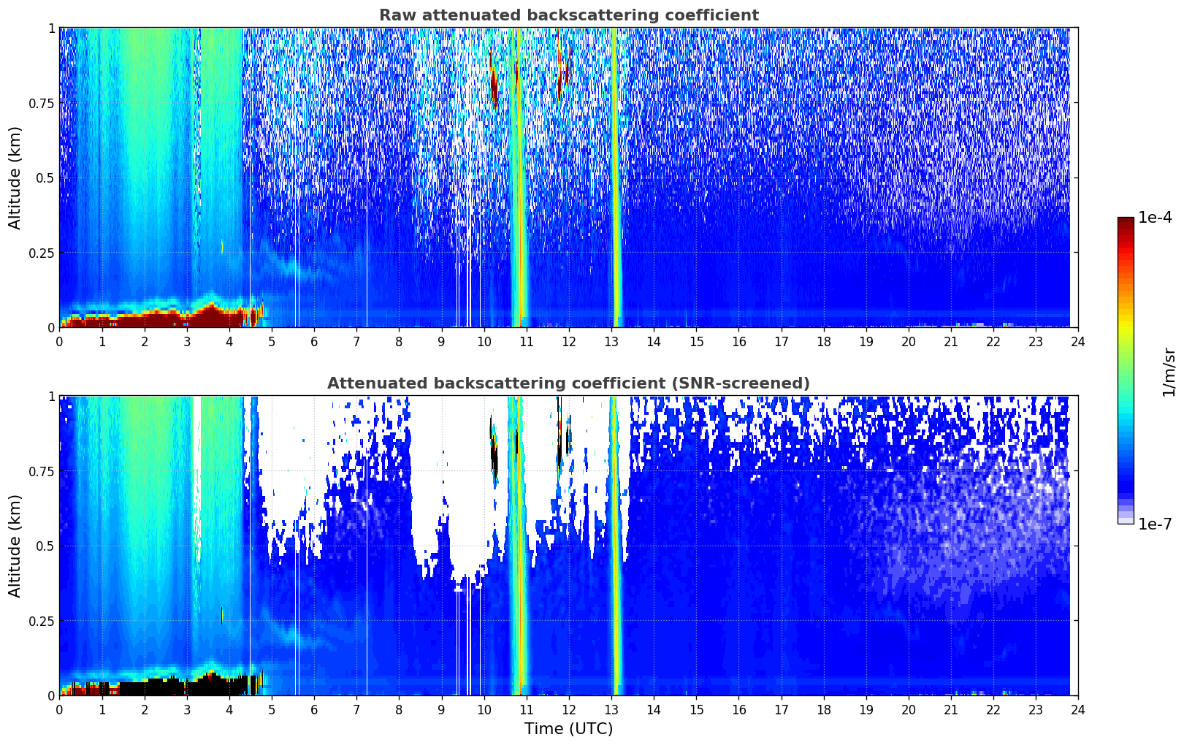Click hour tick '13' under the raw plot

tap(611, 341)
